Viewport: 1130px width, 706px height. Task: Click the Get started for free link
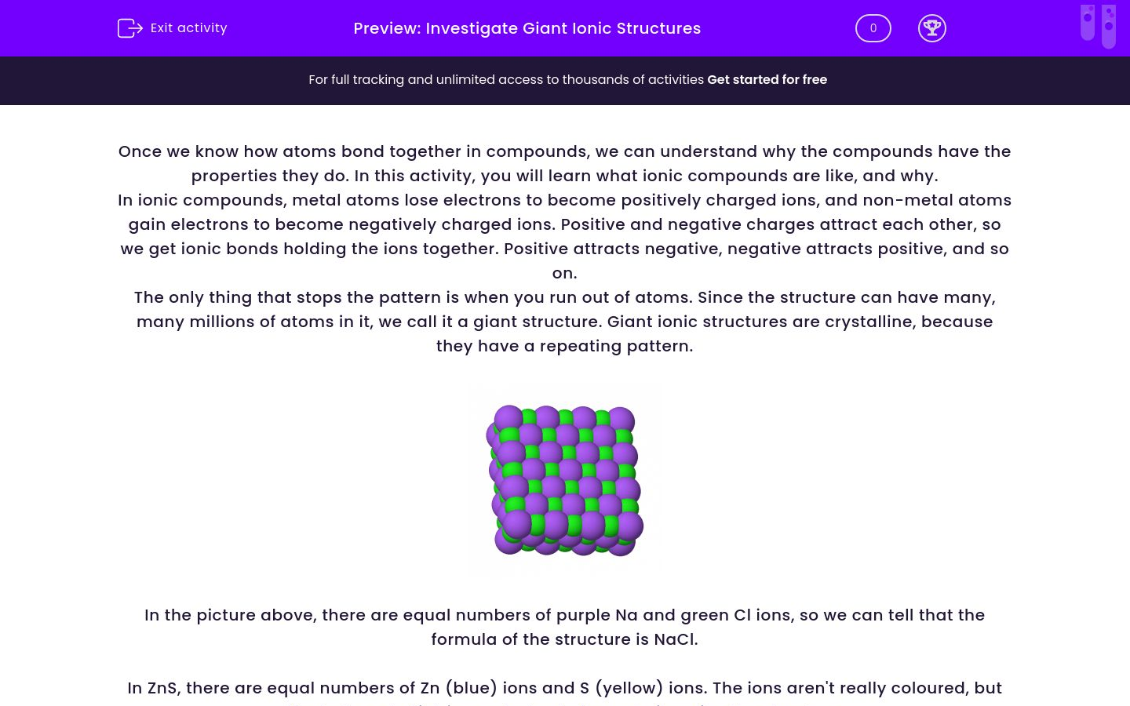pyautogui.click(x=767, y=80)
